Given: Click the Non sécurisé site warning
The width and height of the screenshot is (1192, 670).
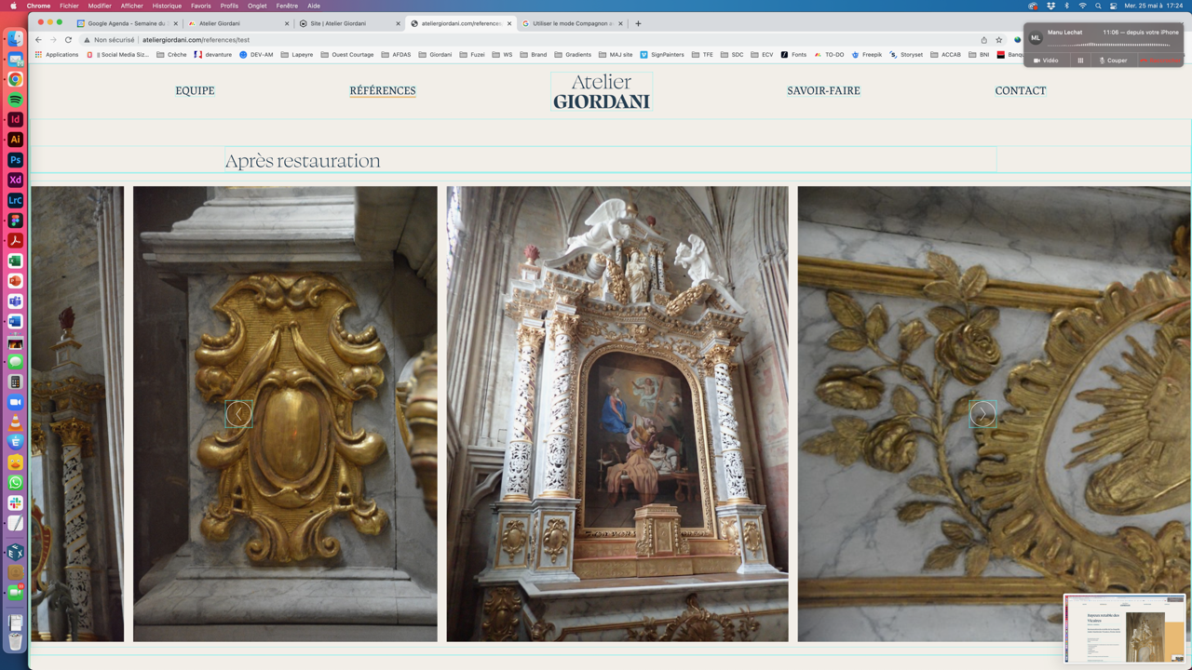Looking at the screenshot, I should pyautogui.click(x=109, y=40).
